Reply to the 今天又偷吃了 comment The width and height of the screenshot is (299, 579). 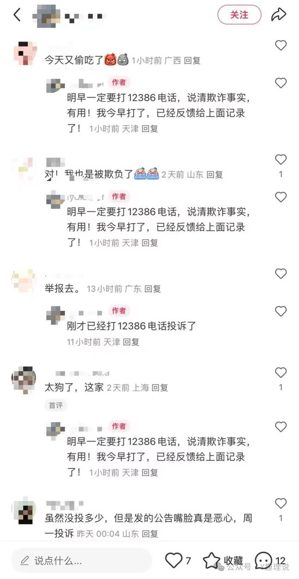point(192,60)
